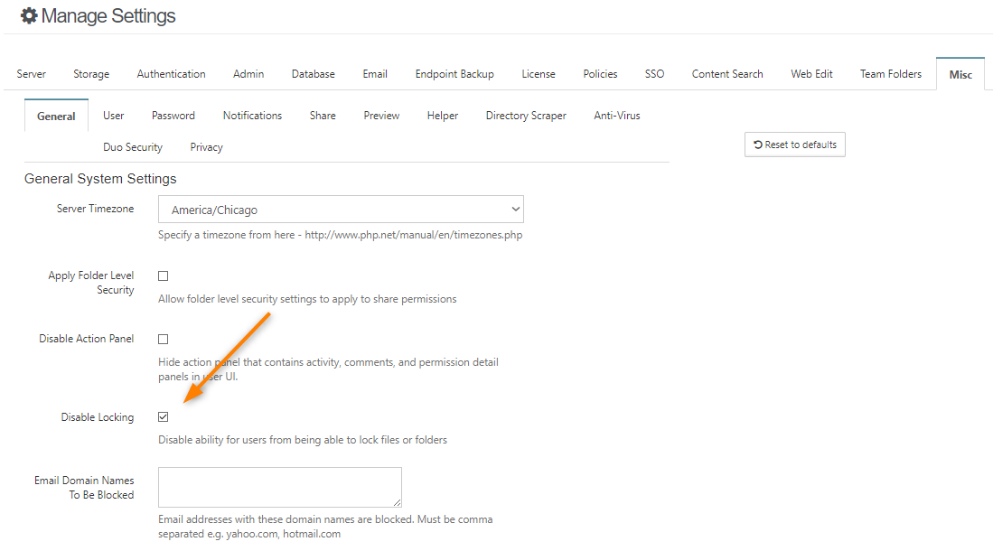Open the Policies tab
The width and height of the screenshot is (993, 551).
pyautogui.click(x=600, y=74)
